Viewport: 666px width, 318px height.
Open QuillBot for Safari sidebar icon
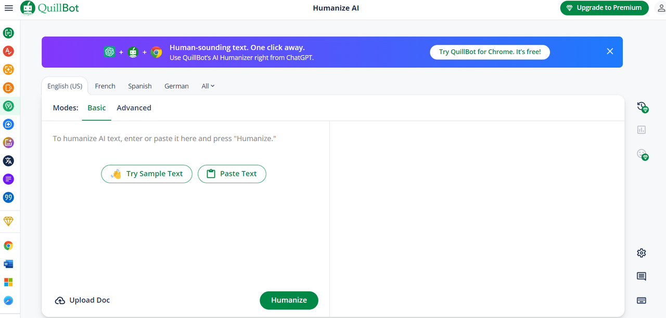click(x=8, y=300)
